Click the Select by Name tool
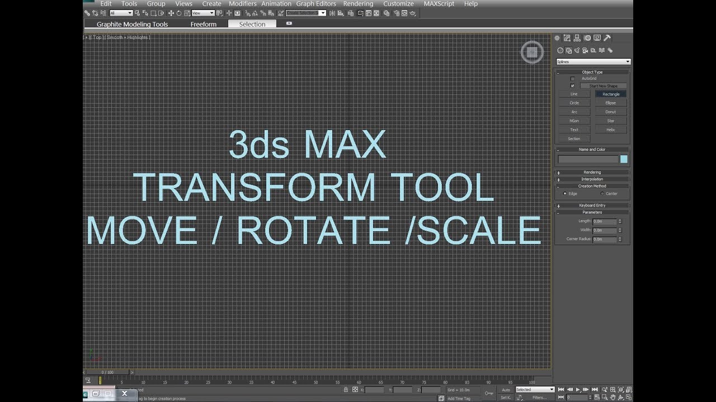 click(145, 13)
